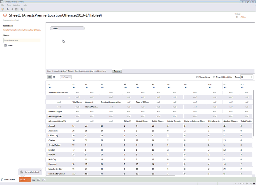
Task: Open the Help menu
Action: [25, 5]
